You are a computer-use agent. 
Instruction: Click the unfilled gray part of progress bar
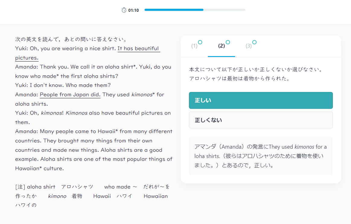224,10
